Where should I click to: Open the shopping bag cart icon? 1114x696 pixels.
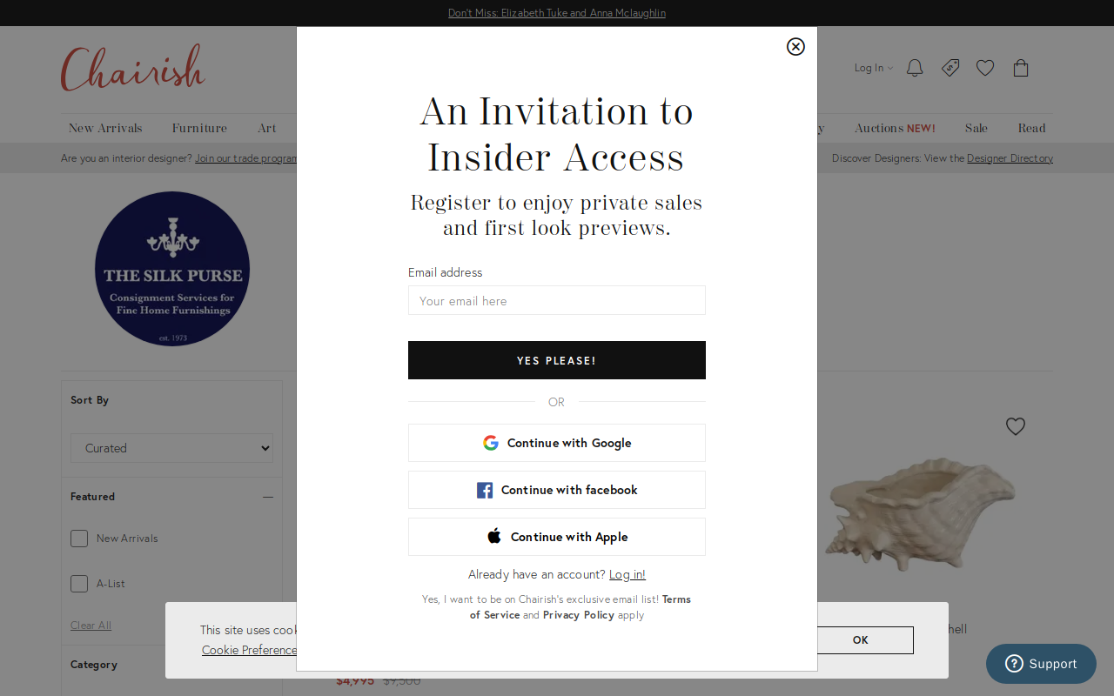[x=1021, y=68]
